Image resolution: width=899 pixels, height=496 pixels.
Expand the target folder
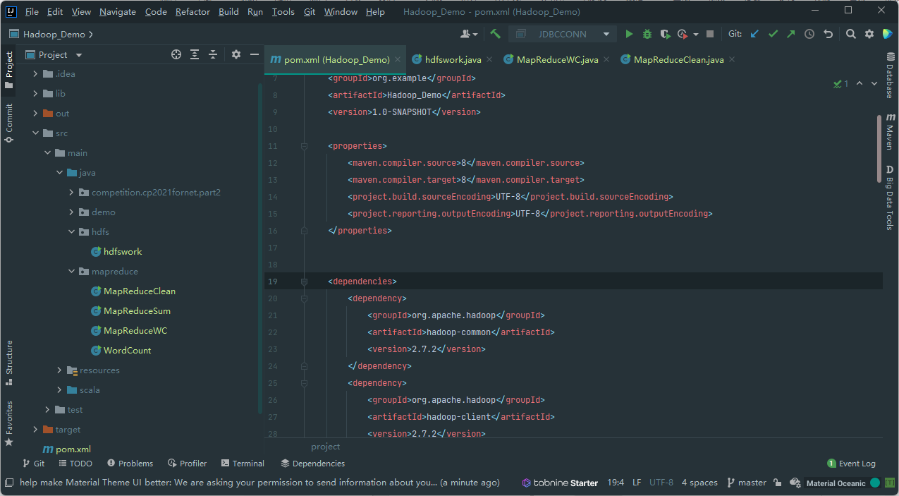[x=35, y=429]
